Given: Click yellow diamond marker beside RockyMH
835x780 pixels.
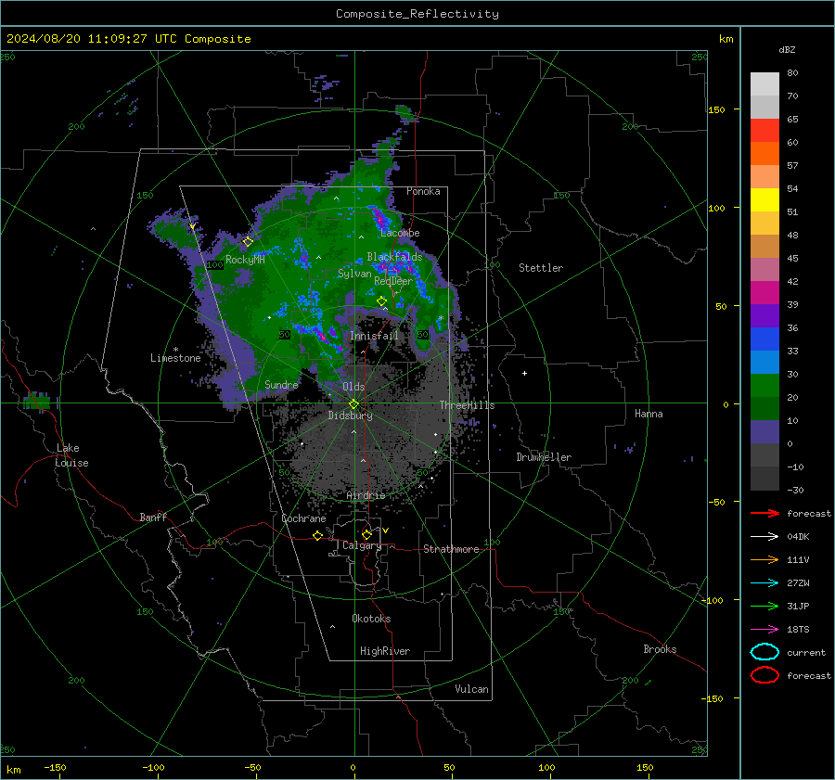Looking at the screenshot, I should pos(248,242).
